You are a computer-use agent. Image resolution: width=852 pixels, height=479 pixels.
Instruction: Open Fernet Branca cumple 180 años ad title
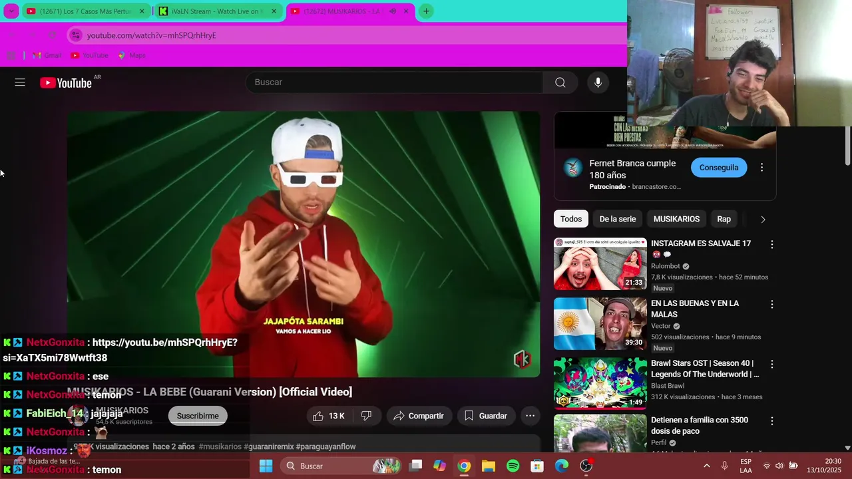632,169
